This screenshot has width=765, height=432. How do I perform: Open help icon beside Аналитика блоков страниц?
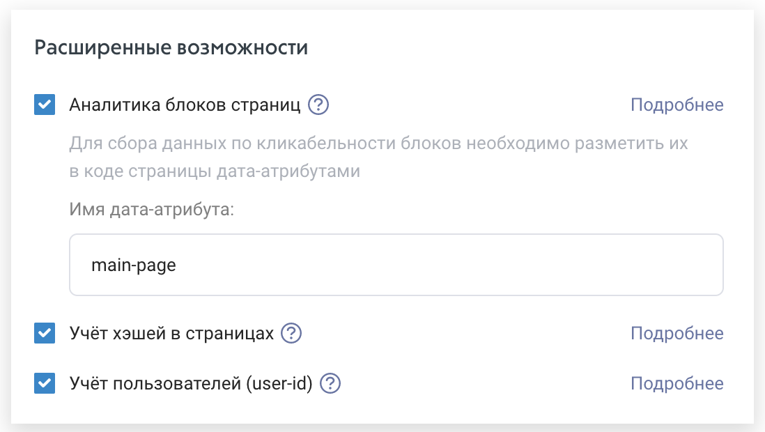coord(318,105)
